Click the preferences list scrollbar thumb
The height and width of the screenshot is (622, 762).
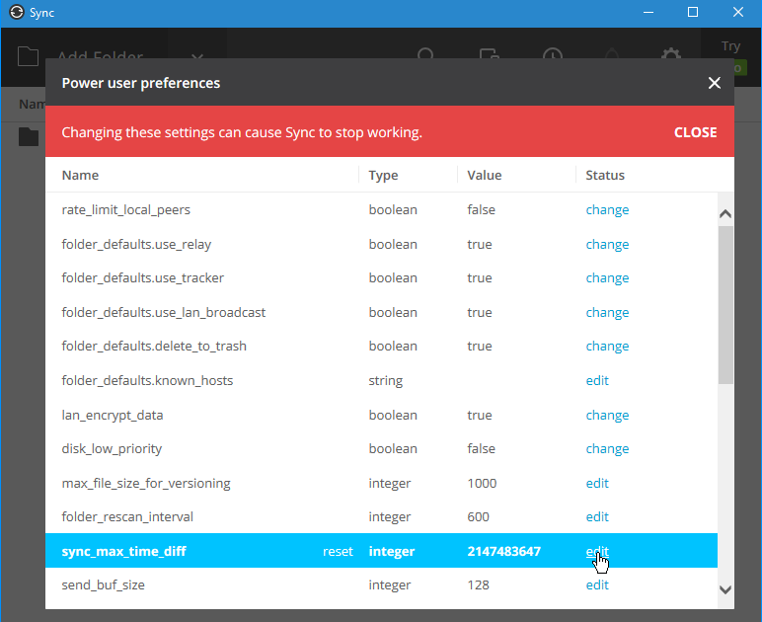click(x=725, y=305)
